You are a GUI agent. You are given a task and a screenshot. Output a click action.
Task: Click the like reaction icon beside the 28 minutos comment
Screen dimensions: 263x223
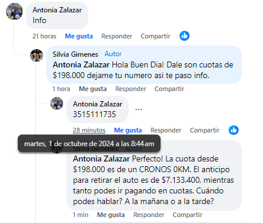[233, 130]
